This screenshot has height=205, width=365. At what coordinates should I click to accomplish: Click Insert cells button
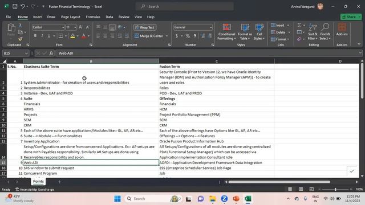click(280, 25)
